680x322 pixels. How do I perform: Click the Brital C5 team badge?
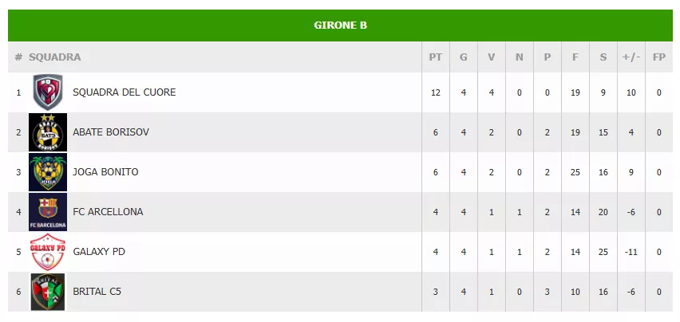(x=48, y=292)
